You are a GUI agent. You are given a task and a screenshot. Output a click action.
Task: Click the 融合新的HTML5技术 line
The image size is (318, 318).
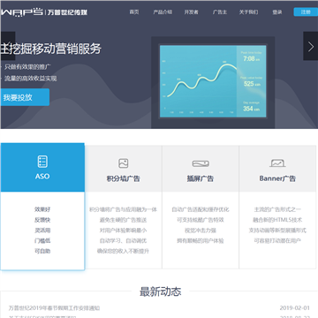coord(277,220)
